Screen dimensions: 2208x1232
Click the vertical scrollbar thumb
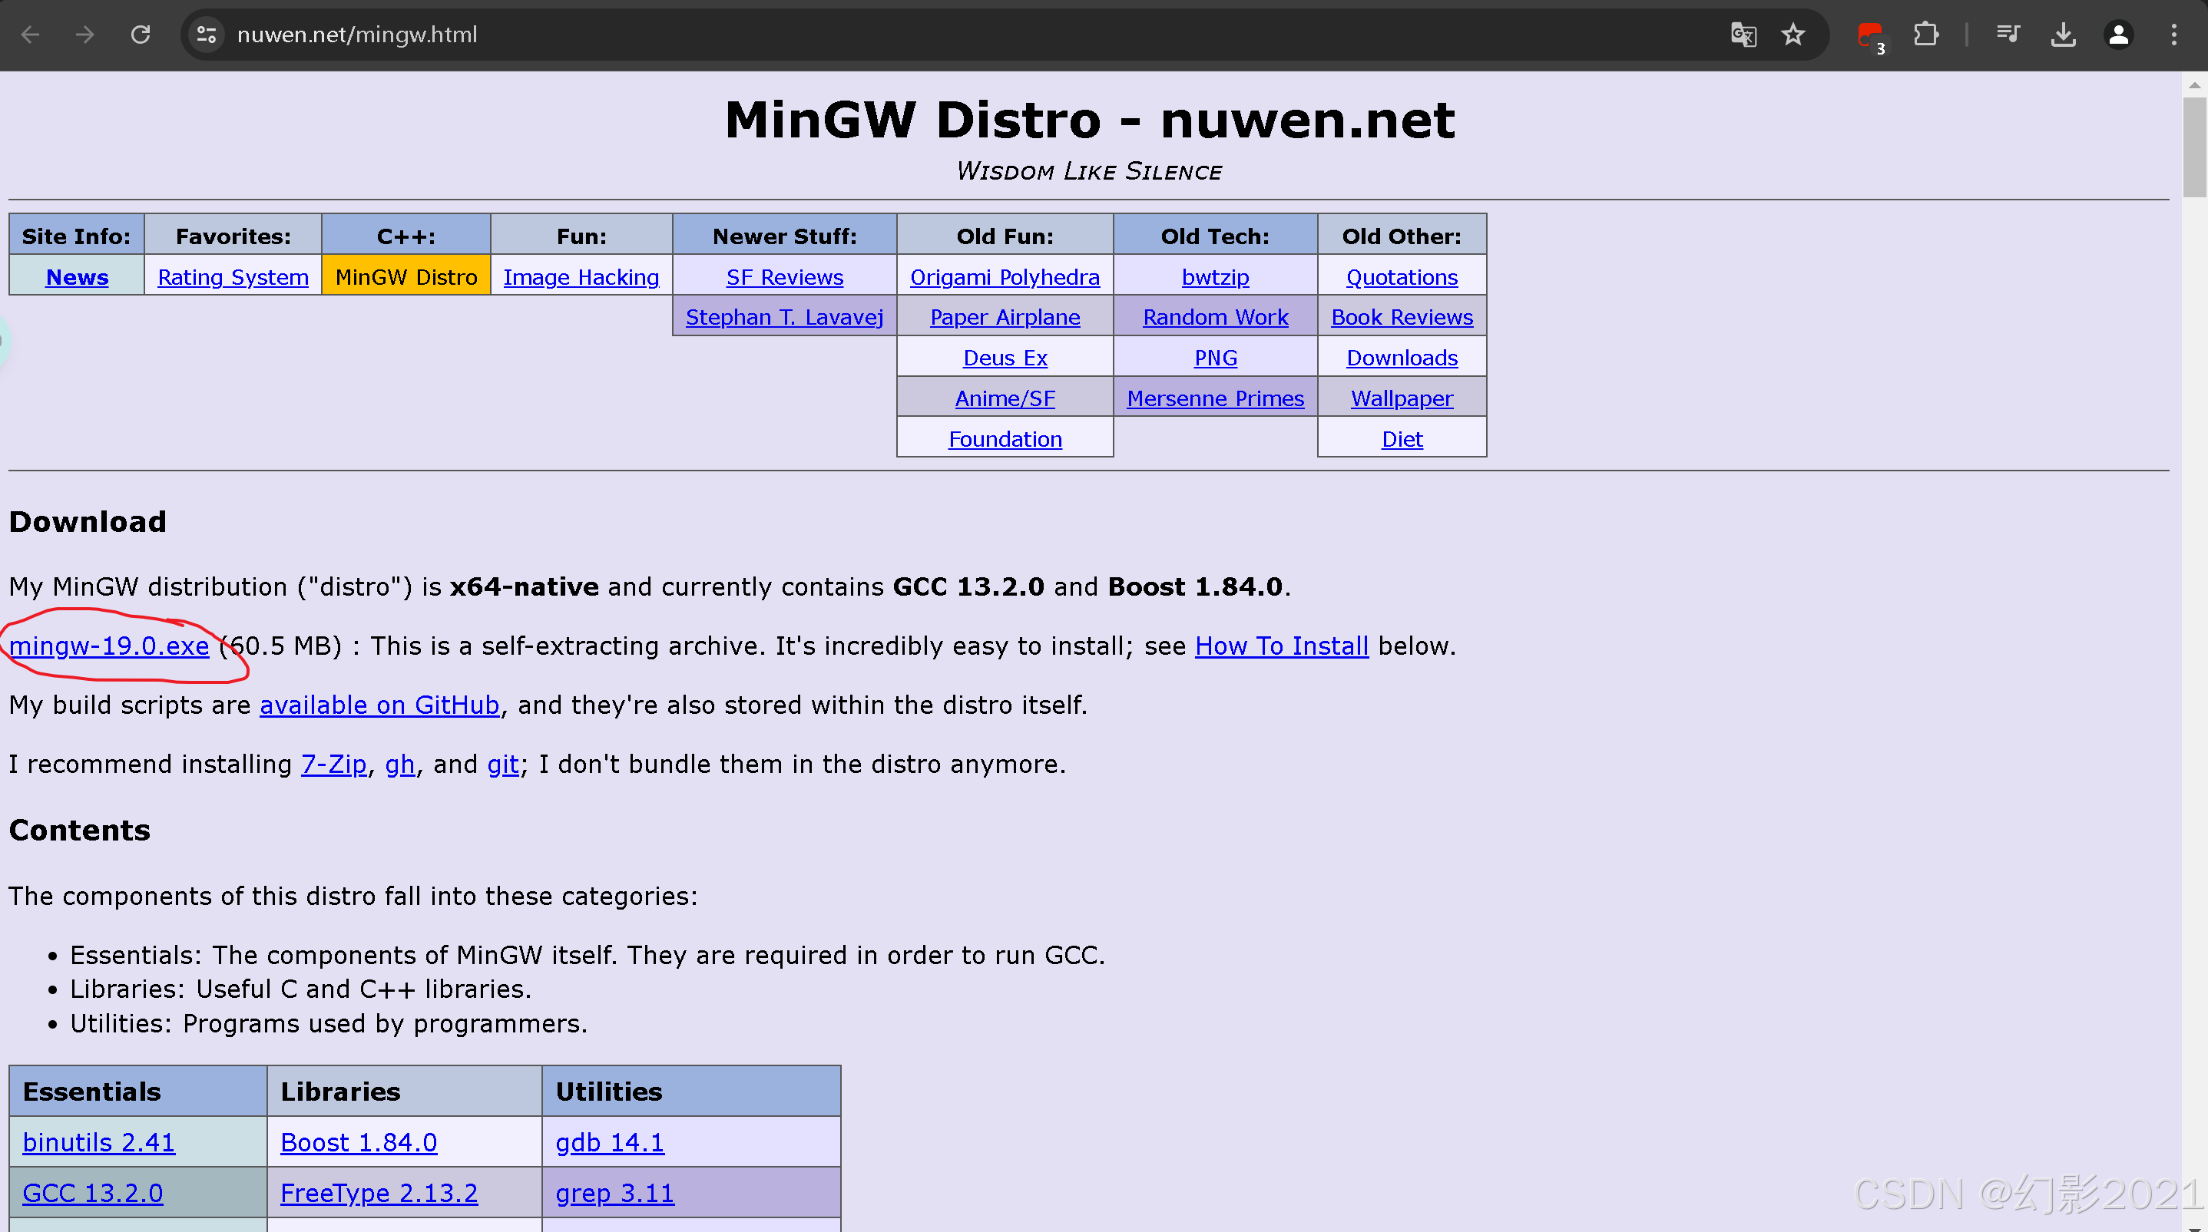click(2194, 147)
